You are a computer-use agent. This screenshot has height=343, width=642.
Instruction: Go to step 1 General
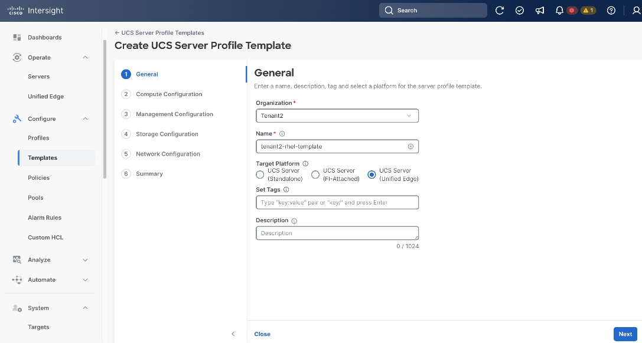click(x=139, y=74)
